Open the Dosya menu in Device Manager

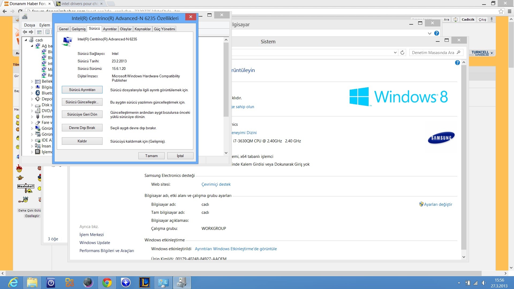click(x=29, y=25)
